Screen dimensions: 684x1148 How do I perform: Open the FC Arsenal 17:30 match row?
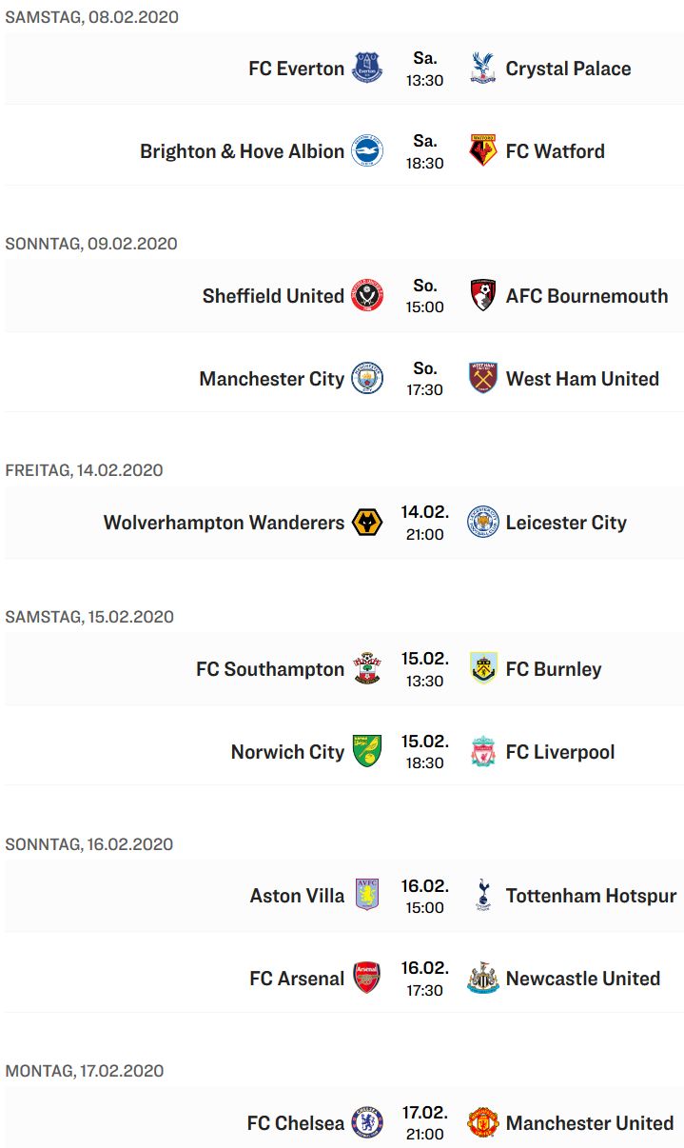(x=344, y=978)
